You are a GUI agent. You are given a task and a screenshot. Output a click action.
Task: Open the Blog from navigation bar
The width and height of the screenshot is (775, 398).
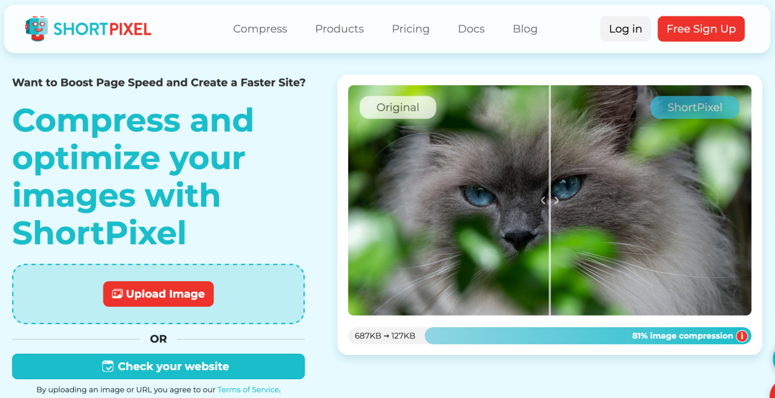tap(525, 29)
